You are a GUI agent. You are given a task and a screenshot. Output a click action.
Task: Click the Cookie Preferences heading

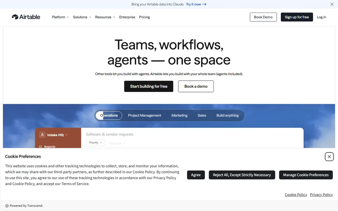coord(23,157)
